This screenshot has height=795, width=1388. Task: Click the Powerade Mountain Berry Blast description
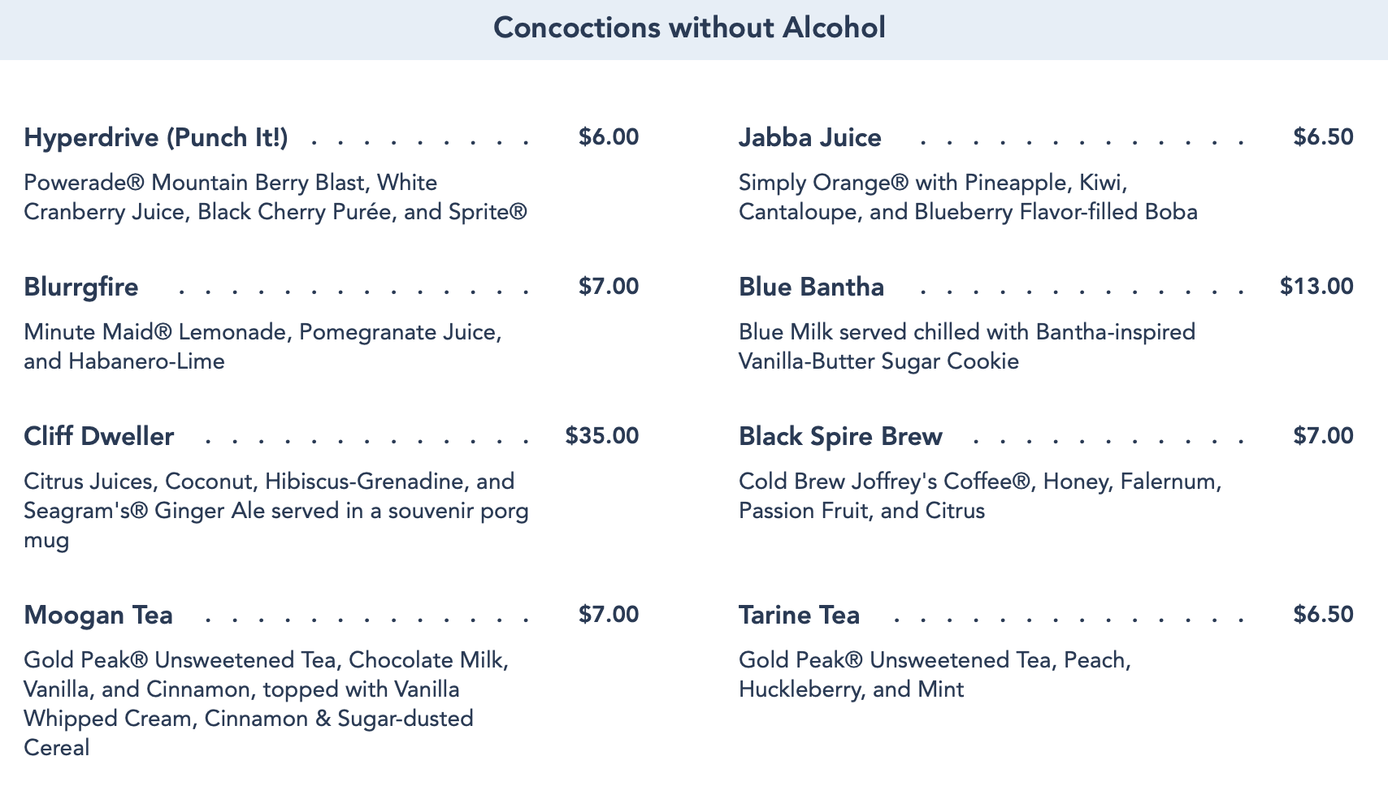(275, 197)
